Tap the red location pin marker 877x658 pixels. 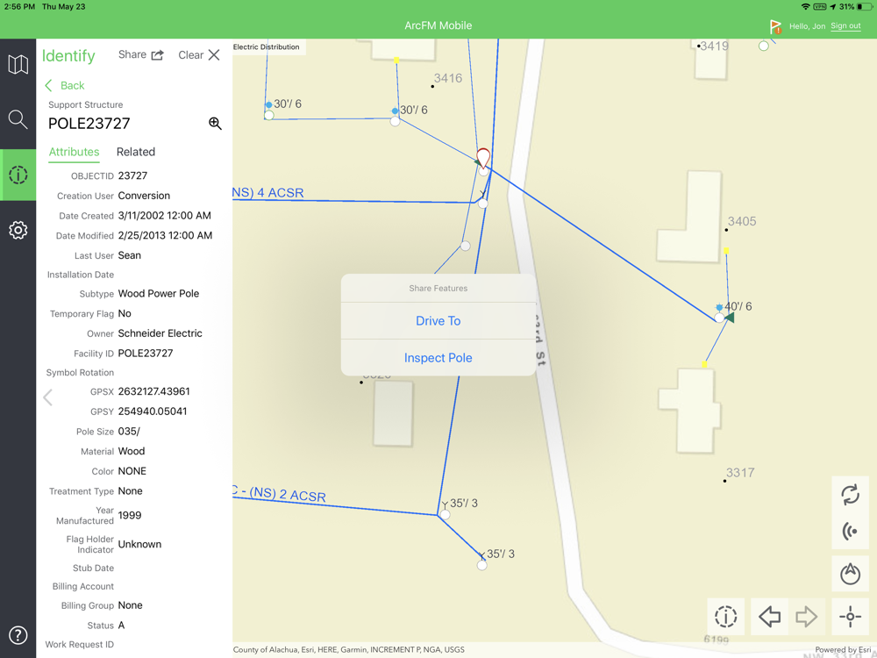point(483,158)
